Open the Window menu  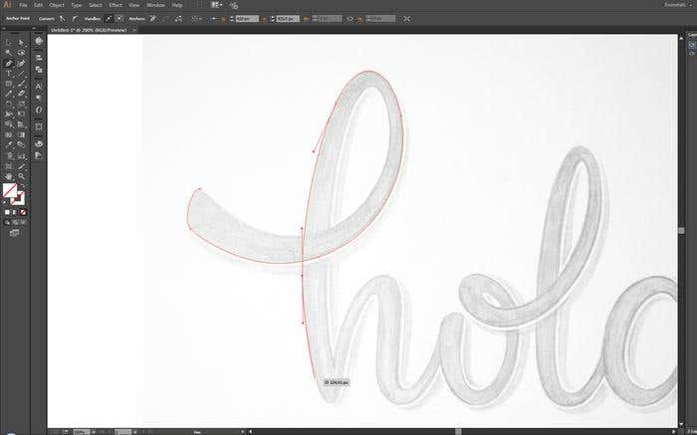(x=155, y=5)
